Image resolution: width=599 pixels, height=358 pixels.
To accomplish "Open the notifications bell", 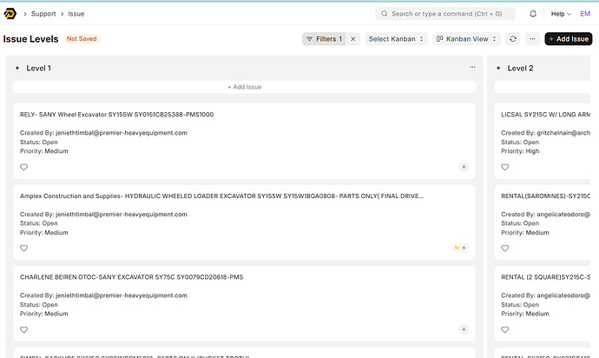I will point(533,14).
